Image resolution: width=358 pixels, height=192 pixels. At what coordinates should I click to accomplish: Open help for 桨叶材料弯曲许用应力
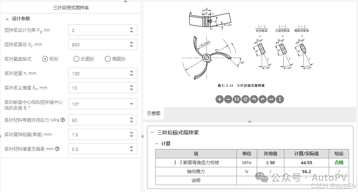click(63, 120)
